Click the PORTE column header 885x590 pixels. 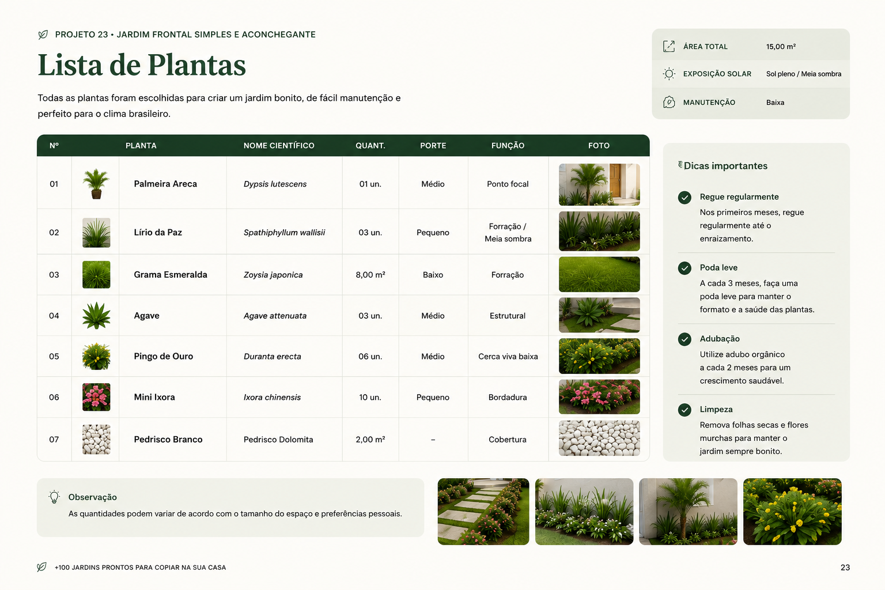433,146
